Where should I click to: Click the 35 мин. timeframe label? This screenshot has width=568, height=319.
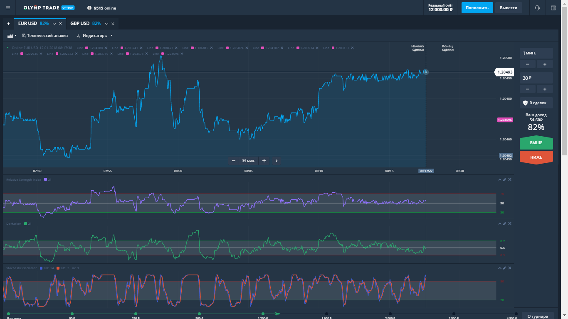click(249, 161)
